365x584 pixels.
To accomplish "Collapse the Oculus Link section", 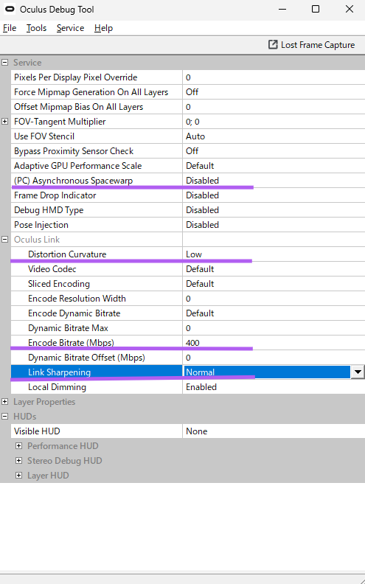I will (x=5, y=240).
